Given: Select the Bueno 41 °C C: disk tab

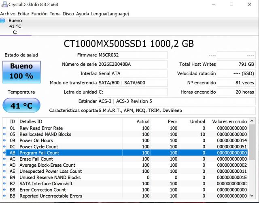Looking at the screenshot, I should (15, 26).
